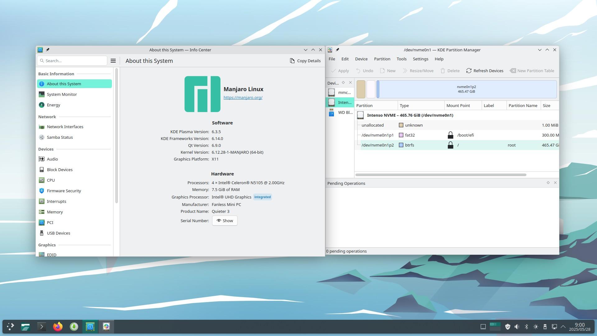This screenshot has width=597, height=336.
Task: Open the Settings menu
Action: [420, 59]
